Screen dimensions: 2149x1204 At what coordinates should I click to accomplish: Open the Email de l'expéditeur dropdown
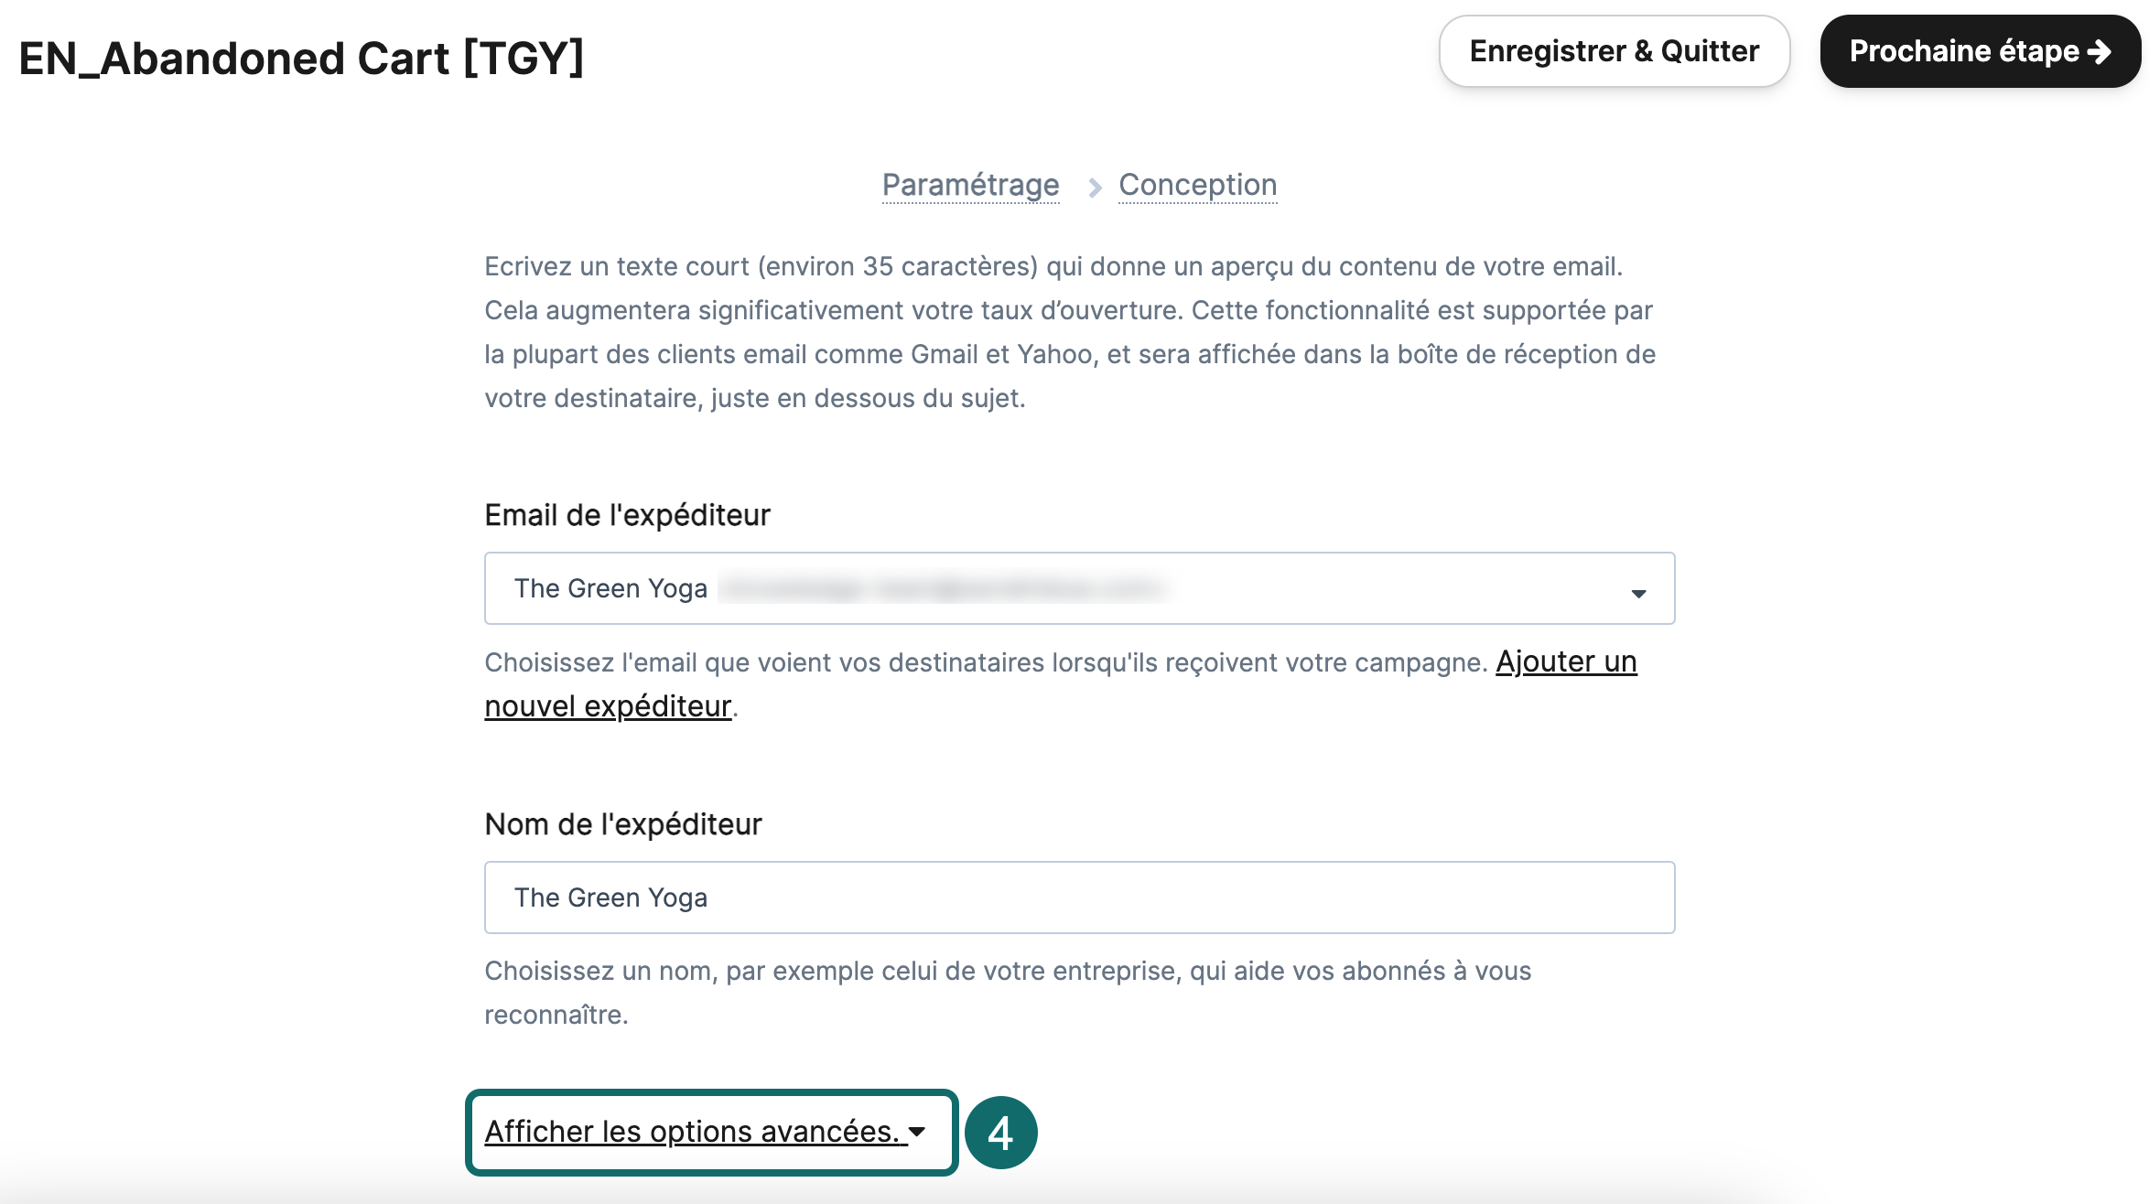pos(1079,588)
